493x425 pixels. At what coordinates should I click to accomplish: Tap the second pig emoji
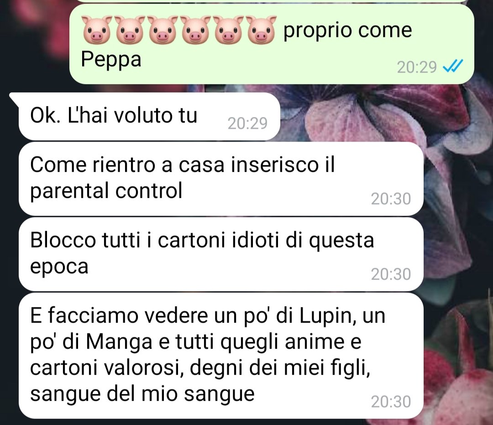click(x=130, y=30)
